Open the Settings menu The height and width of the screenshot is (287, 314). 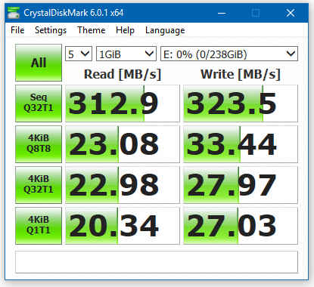[x=51, y=30]
